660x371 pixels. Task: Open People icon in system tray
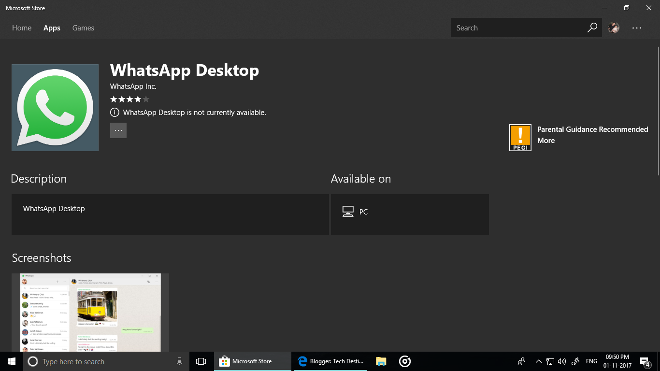[521, 361]
